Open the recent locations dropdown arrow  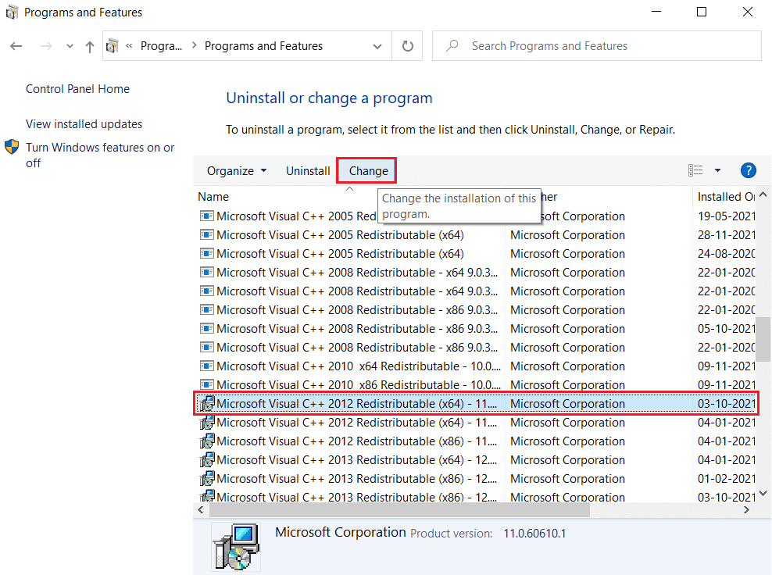tap(70, 46)
